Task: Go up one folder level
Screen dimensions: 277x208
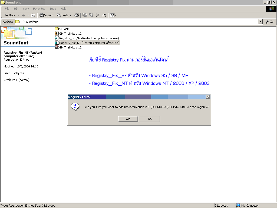Action: point(33,15)
